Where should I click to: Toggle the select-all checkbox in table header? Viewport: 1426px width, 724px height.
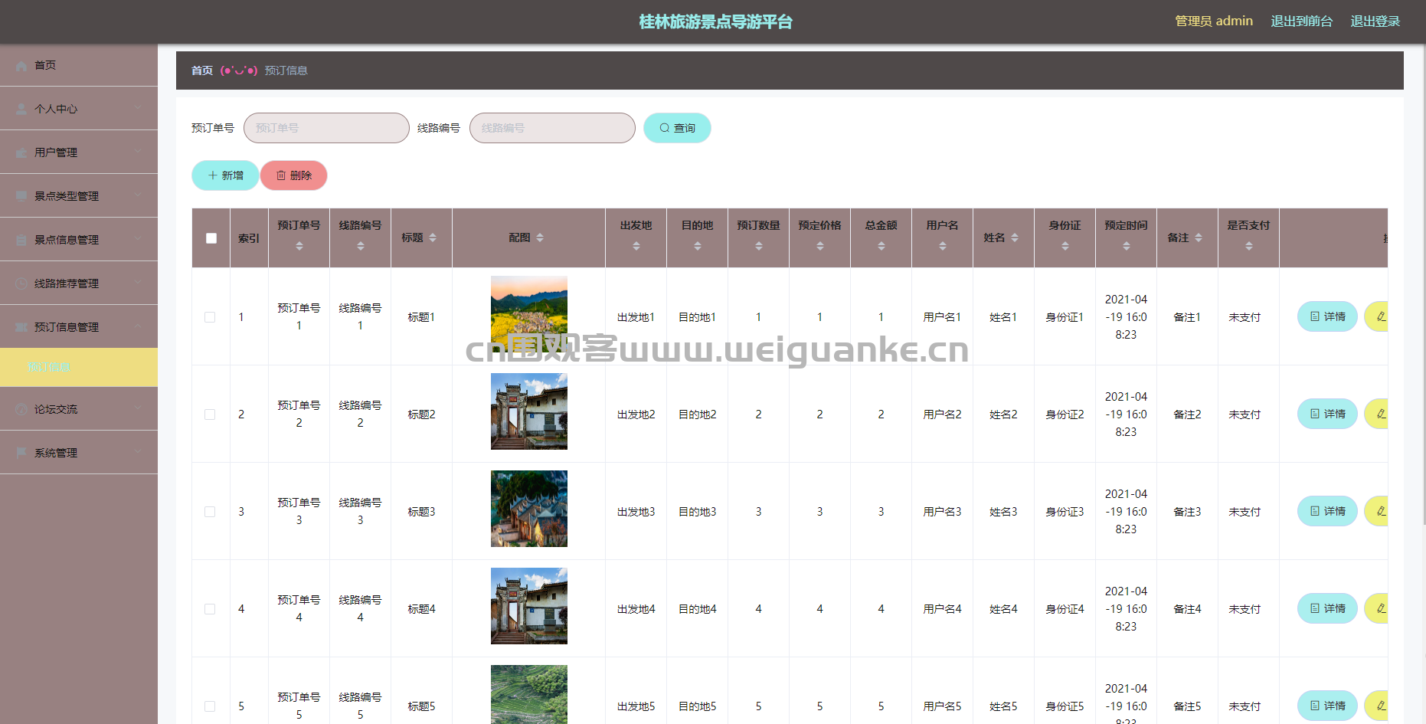(x=211, y=238)
